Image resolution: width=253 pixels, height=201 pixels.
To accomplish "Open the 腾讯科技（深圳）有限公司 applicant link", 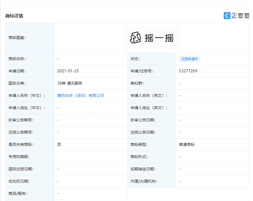I will pyautogui.click(x=81, y=95).
